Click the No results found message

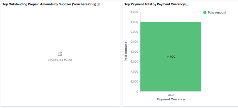[60, 60]
